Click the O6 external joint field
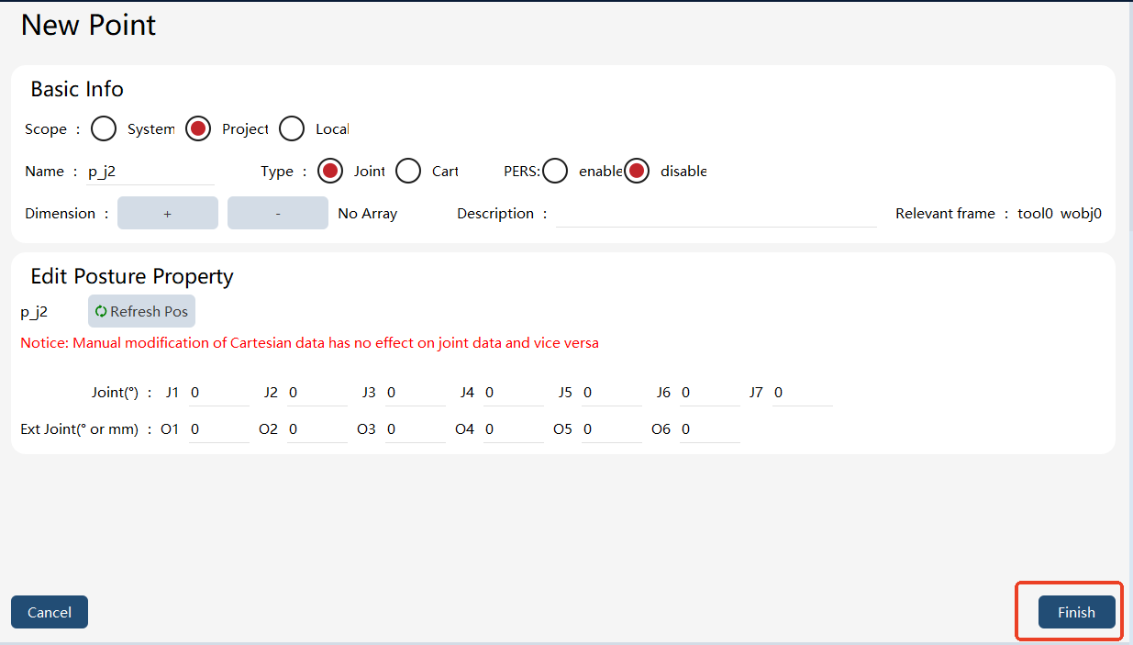Screen dimensions: 1133x645 coord(710,429)
